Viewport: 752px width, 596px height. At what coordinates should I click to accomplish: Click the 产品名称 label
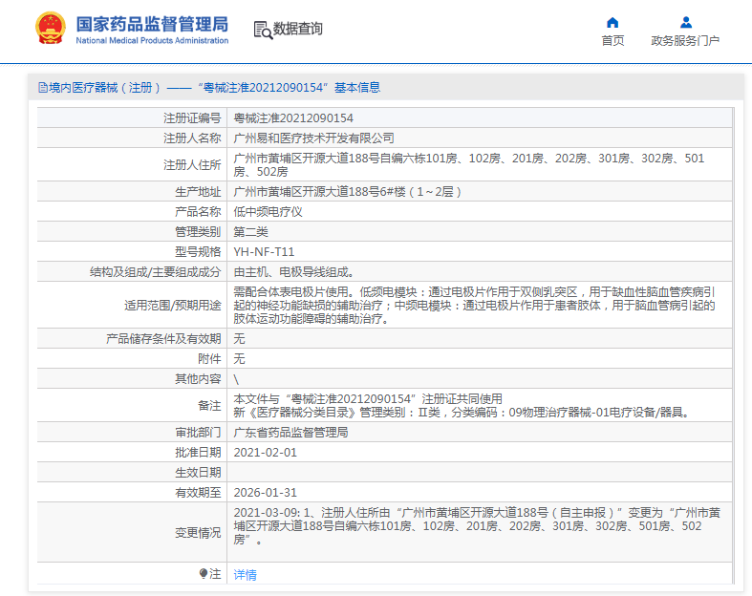tap(198, 212)
